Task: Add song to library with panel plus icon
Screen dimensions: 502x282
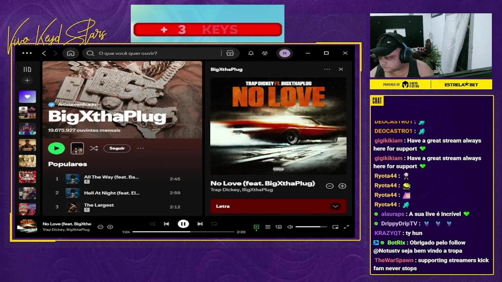Action: (x=342, y=186)
